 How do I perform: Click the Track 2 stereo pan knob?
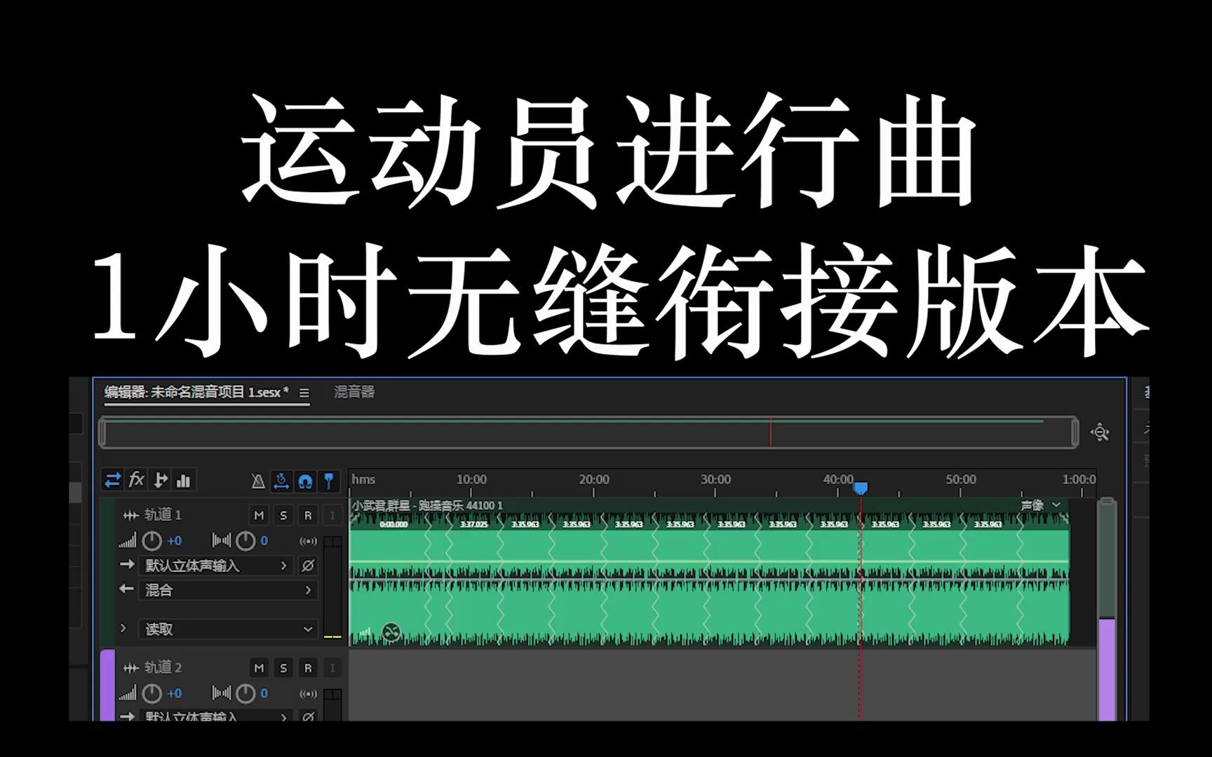245,693
